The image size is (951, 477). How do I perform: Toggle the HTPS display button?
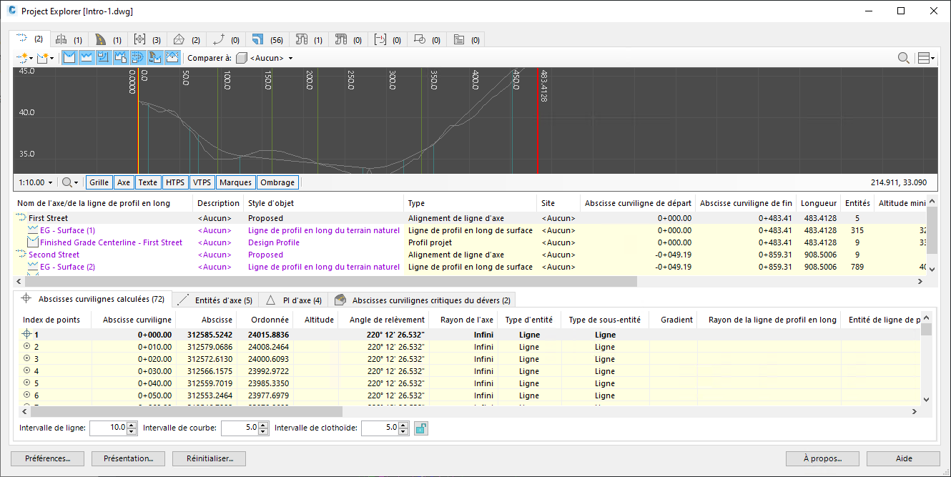(x=175, y=182)
